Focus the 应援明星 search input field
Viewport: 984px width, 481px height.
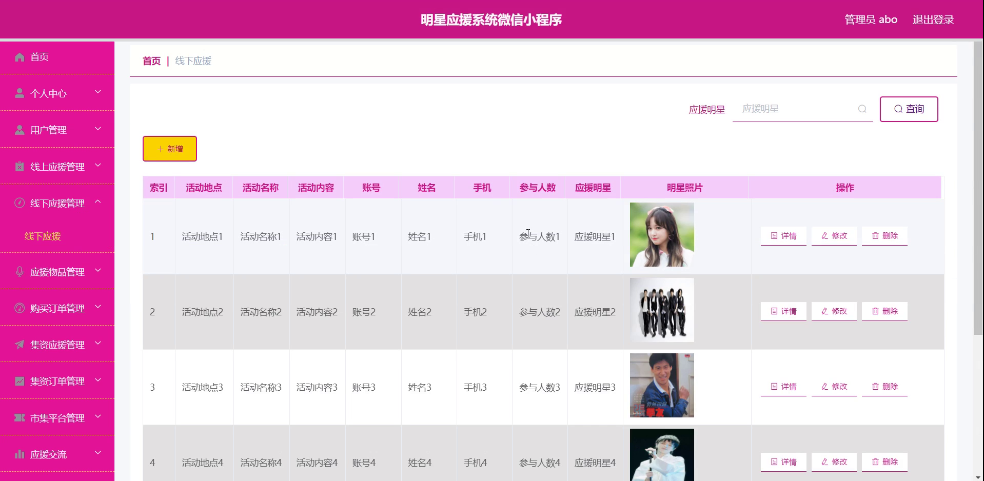pyautogui.click(x=802, y=109)
